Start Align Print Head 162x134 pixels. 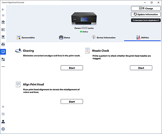(72, 102)
